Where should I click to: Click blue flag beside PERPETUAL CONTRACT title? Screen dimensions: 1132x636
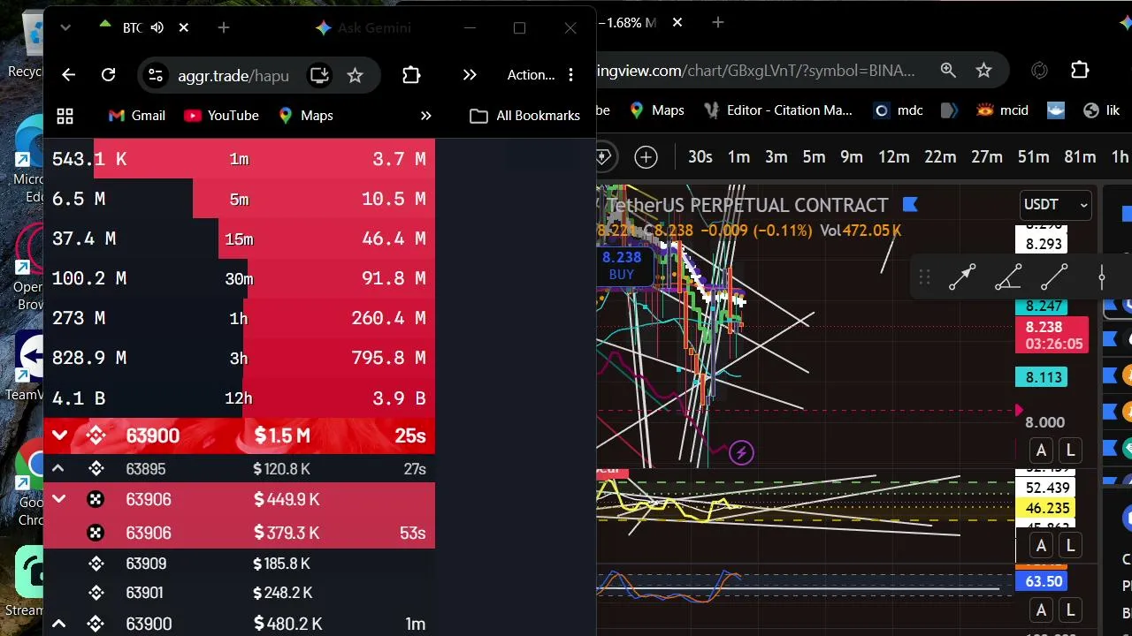point(910,205)
